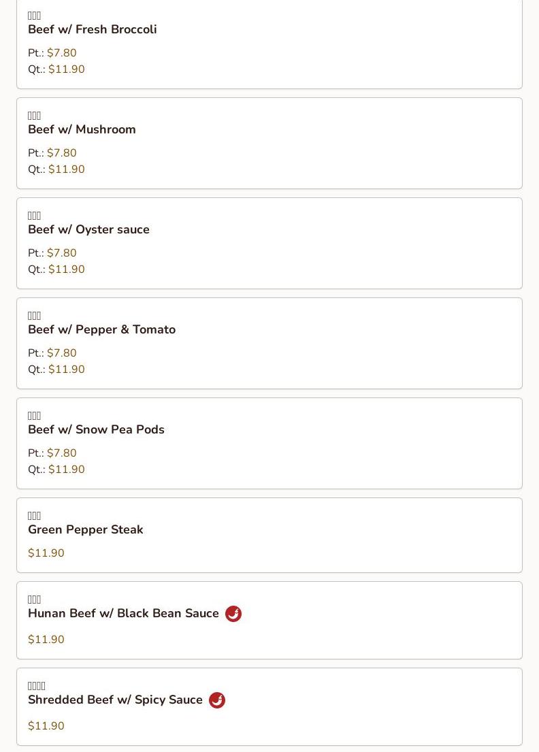Open Beef w/ Fresh Broccoli item
This screenshot has height=752, width=539.
93,30
